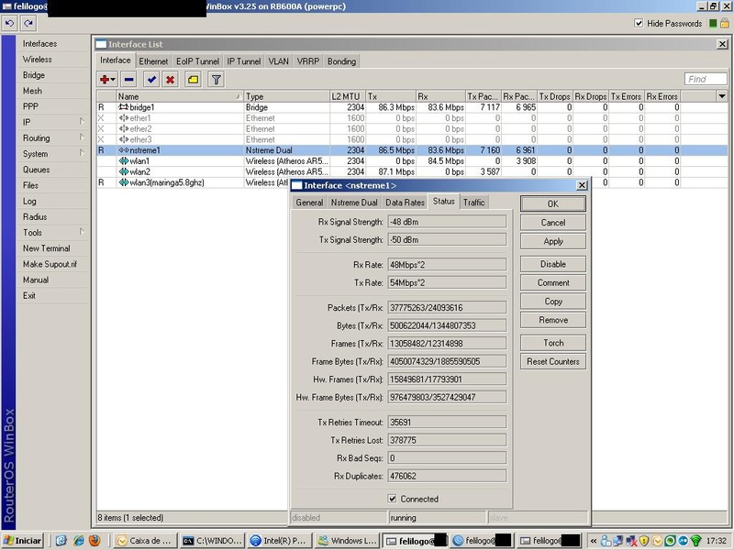Expand the IP submenu in sidebar

50,122
